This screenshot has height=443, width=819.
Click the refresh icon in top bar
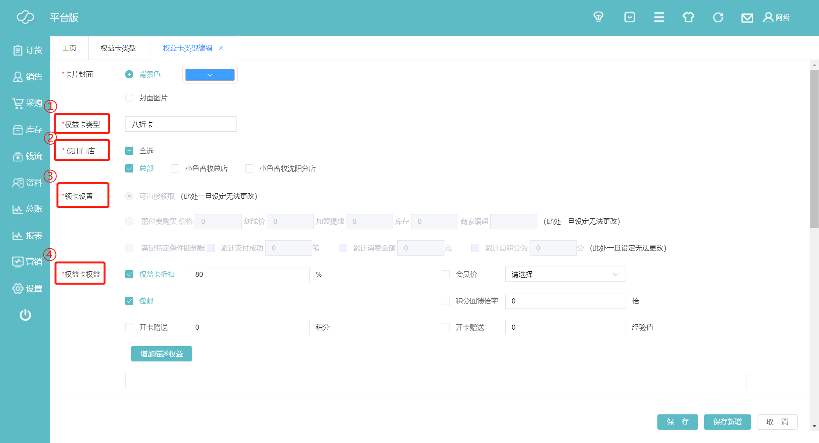(718, 17)
